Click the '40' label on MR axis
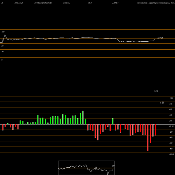Image resolution: width=175 pixels, height=175 pixels. pyautogui.click(x=171, y=115)
